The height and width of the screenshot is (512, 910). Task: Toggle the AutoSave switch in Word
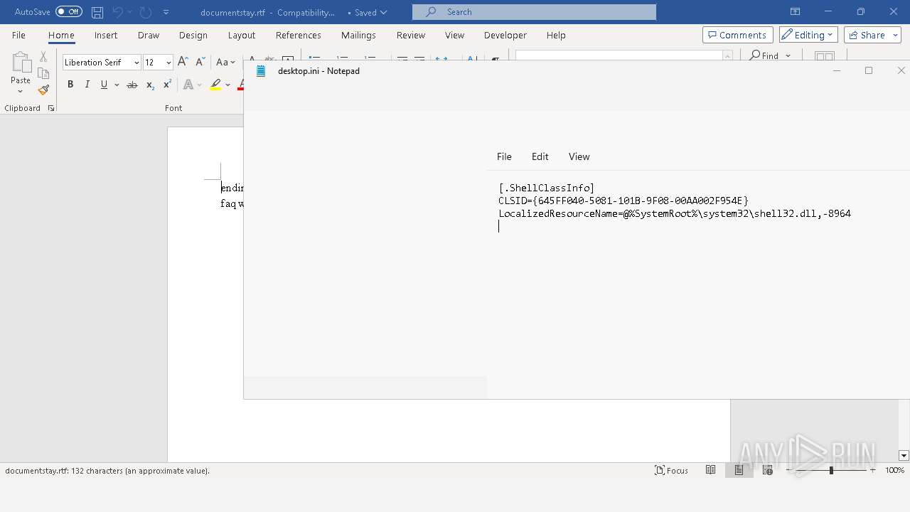(69, 12)
